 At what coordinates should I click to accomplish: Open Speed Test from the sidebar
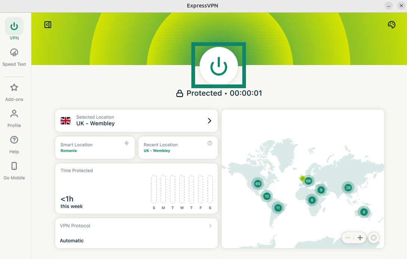(x=14, y=57)
